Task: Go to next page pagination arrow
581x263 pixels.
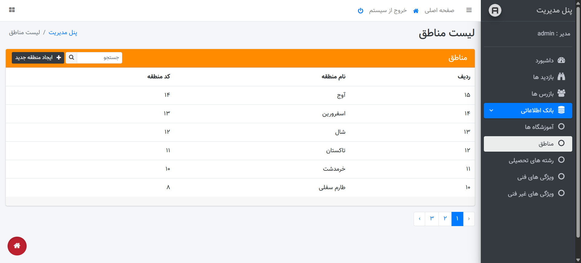Action: (x=419, y=219)
